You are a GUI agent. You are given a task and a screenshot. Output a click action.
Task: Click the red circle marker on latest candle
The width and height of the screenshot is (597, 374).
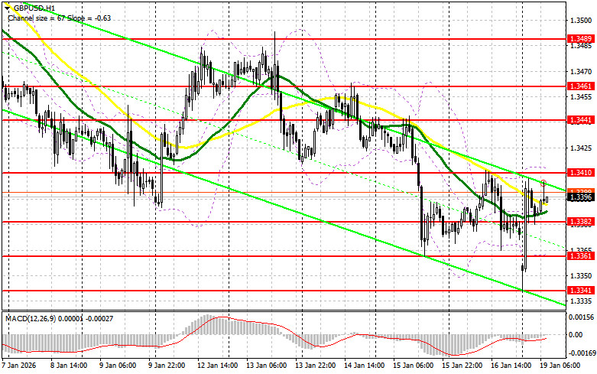(543, 183)
